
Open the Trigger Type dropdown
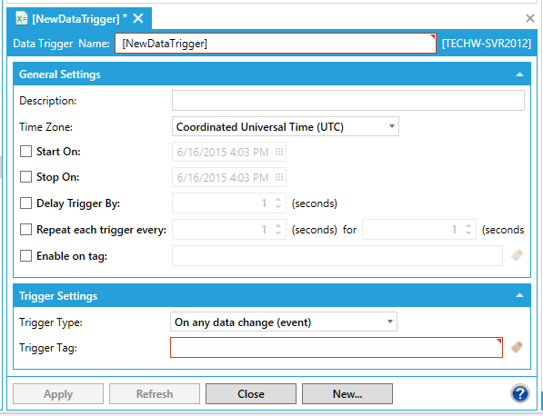[284, 322]
